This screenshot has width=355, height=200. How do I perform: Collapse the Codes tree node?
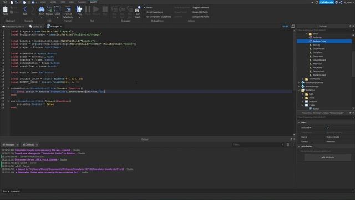point(303,105)
